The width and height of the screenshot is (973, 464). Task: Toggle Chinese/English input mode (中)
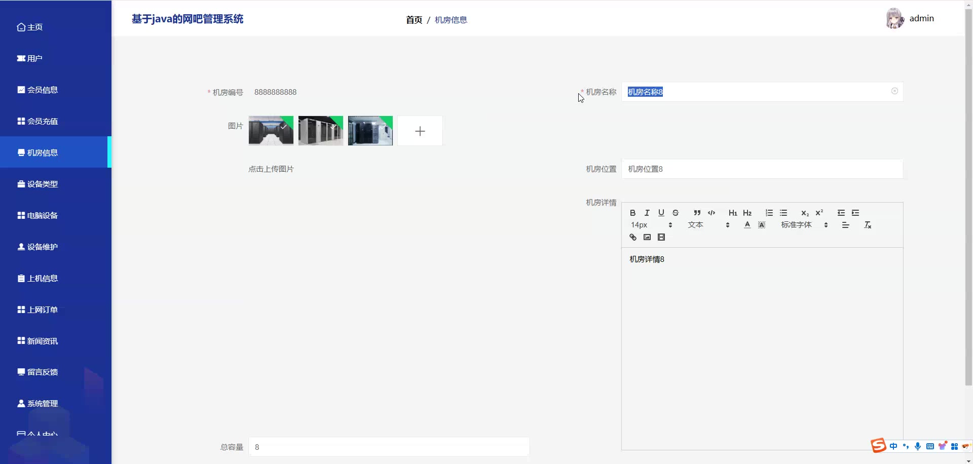[893, 446]
